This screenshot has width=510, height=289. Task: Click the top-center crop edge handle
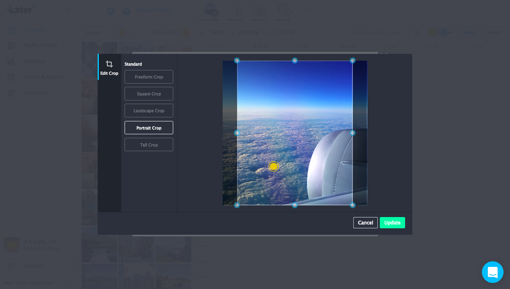click(x=295, y=61)
